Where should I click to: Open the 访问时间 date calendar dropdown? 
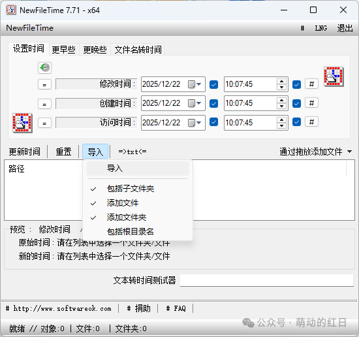point(195,123)
